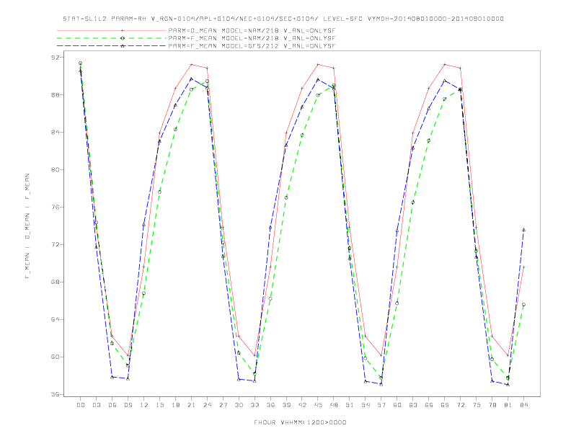Click x-axis forecast hour label 75
The width and height of the screenshot is (571, 441).
[x=477, y=405]
